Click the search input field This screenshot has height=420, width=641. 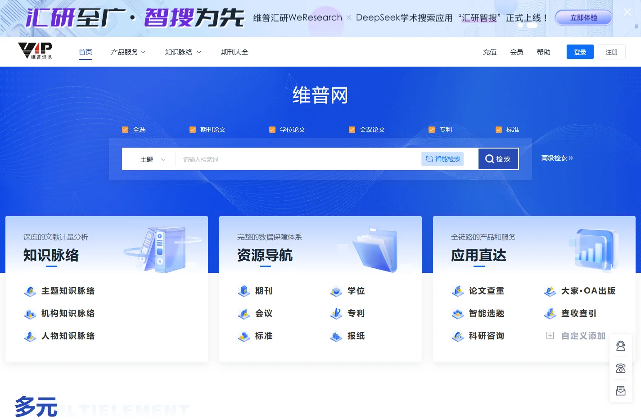click(298, 159)
